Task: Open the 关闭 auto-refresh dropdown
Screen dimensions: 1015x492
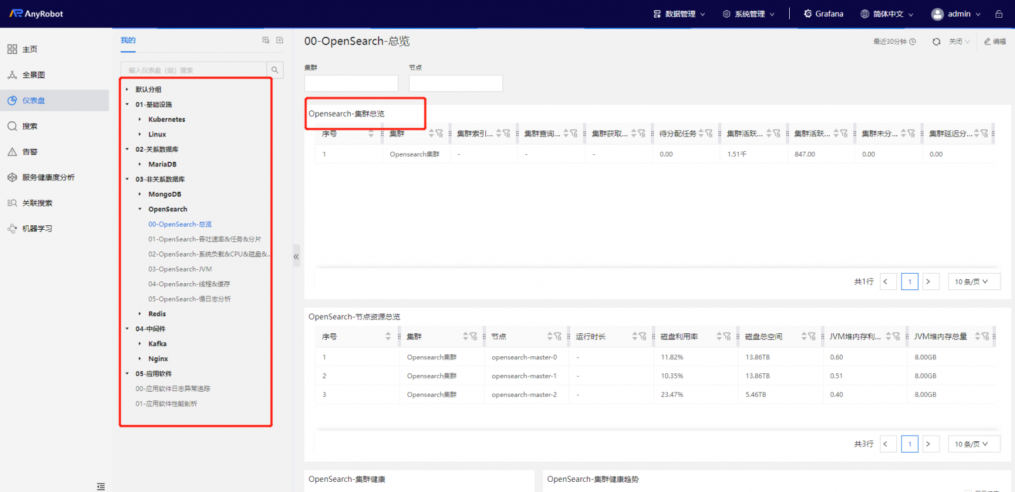Action: click(x=959, y=41)
